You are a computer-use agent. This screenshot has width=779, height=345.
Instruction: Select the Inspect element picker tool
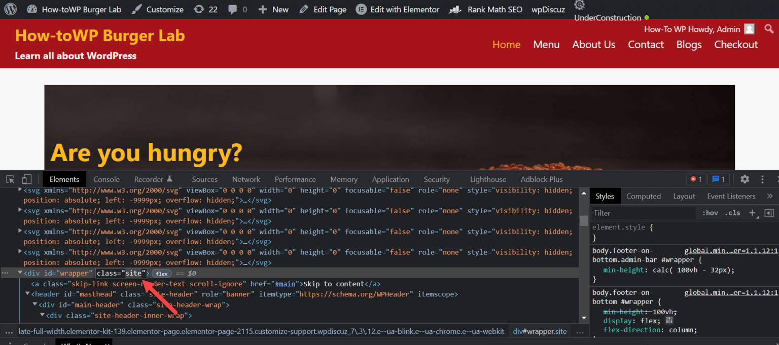[x=9, y=179]
